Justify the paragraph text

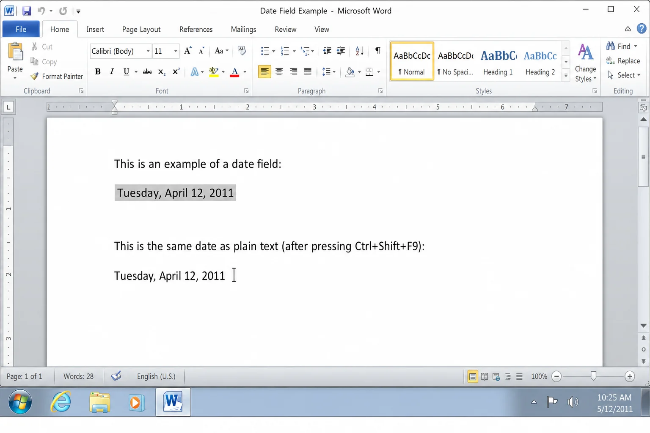coord(308,72)
